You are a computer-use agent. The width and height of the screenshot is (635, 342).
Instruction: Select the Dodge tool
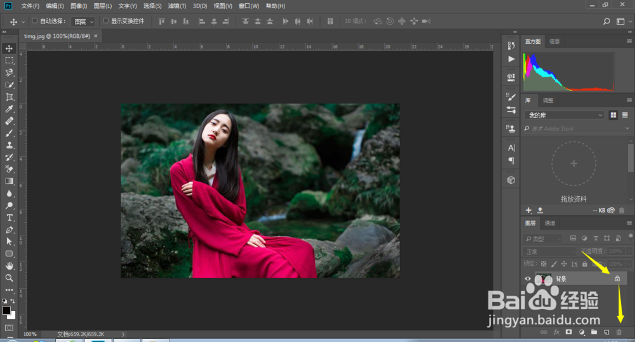(x=9, y=206)
